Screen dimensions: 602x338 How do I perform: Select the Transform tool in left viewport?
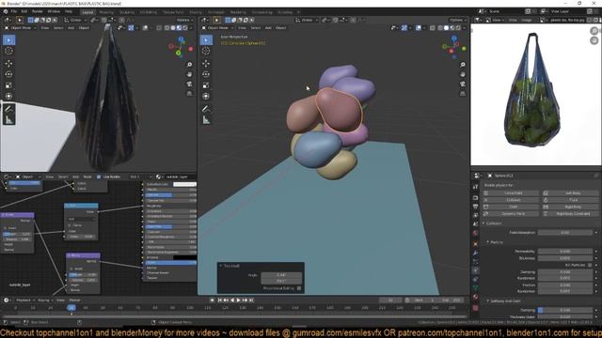coord(8,96)
